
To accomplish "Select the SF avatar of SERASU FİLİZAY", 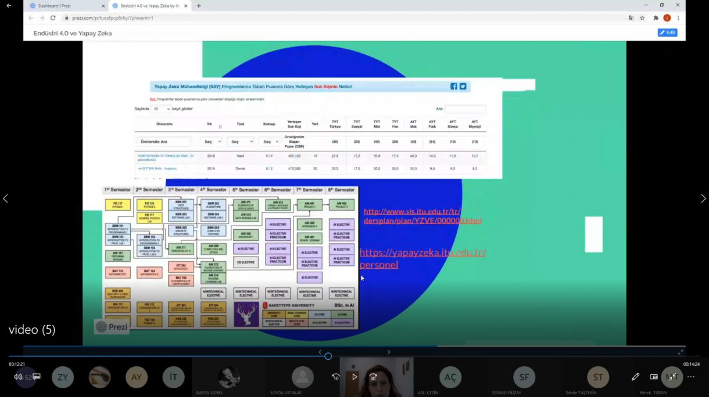I will point(524,377).
